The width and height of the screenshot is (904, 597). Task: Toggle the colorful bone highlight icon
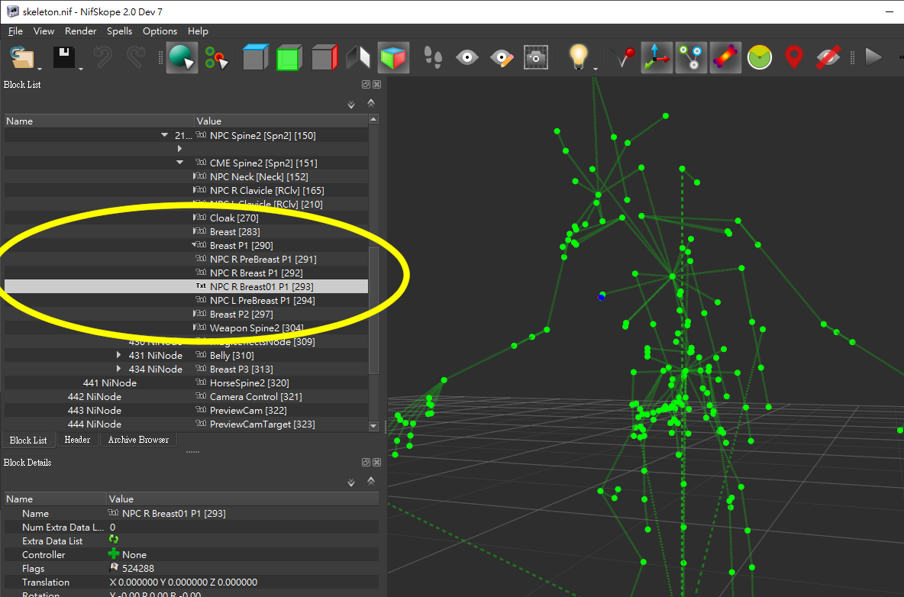(725, 57)
